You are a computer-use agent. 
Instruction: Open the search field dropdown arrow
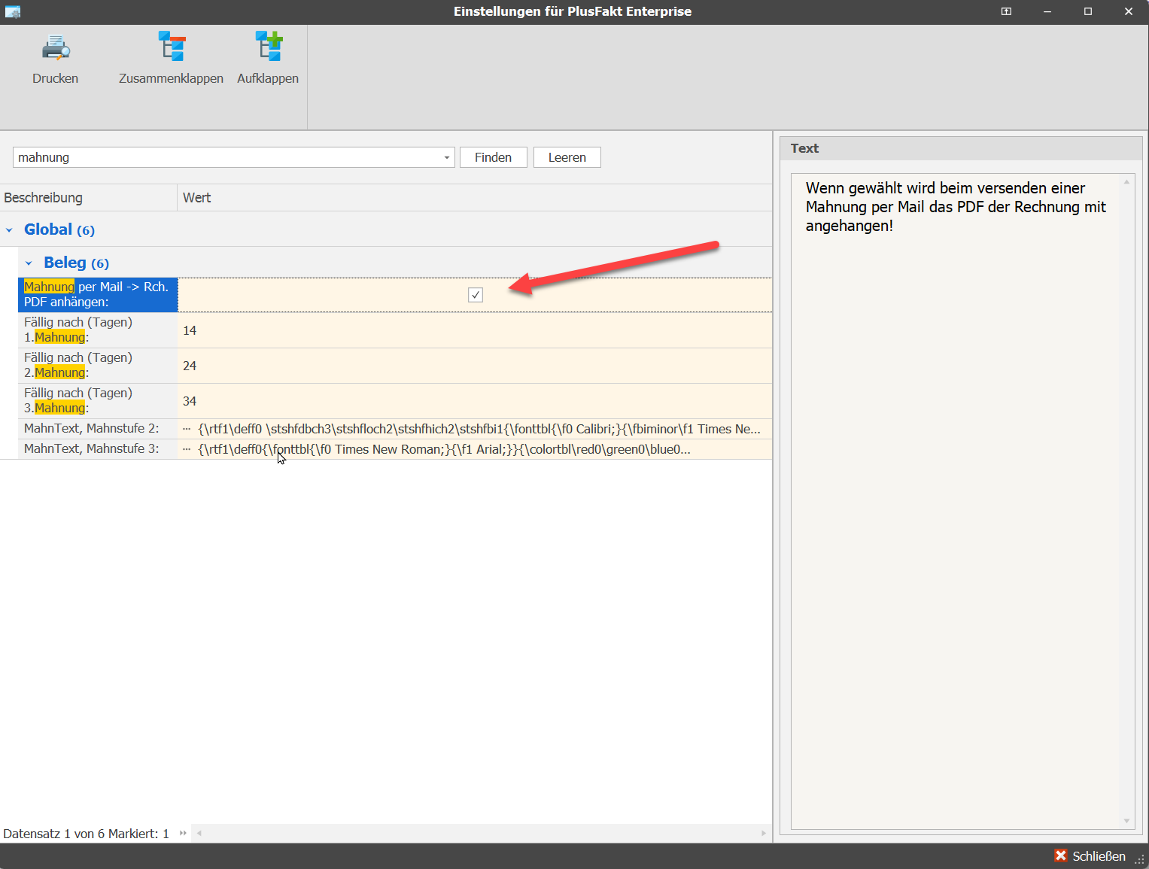[447, 157]
